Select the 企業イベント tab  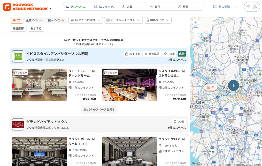click(x=34, y=20)
